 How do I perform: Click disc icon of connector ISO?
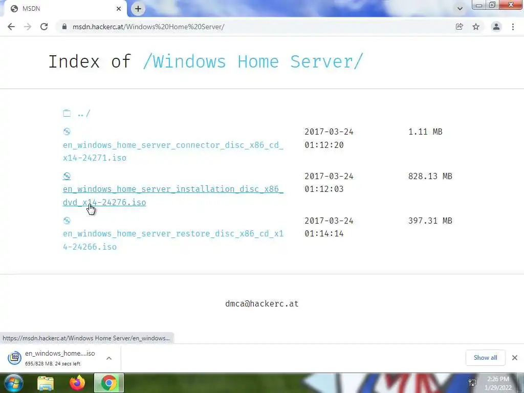tap(67, 132)
